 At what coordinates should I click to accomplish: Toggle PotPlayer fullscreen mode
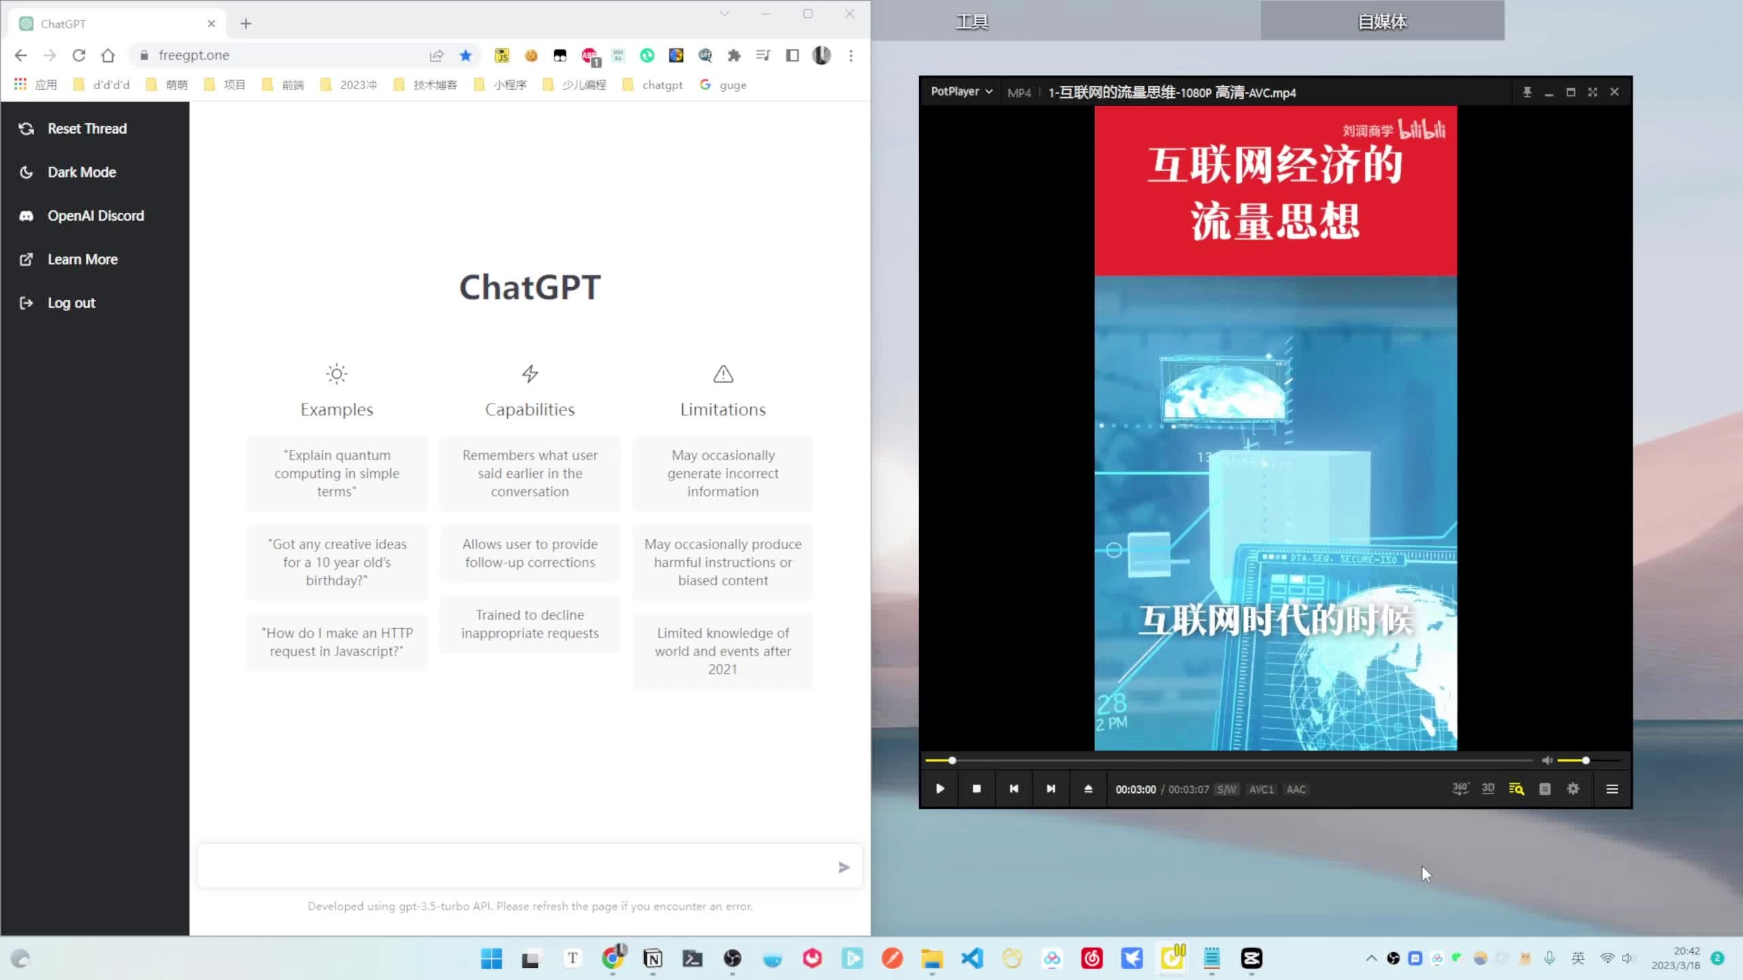point(1593,92)
